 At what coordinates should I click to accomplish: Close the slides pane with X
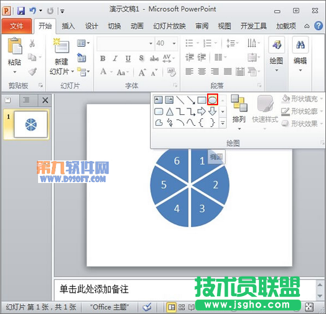pyautogui.click(x=45, y=100)
